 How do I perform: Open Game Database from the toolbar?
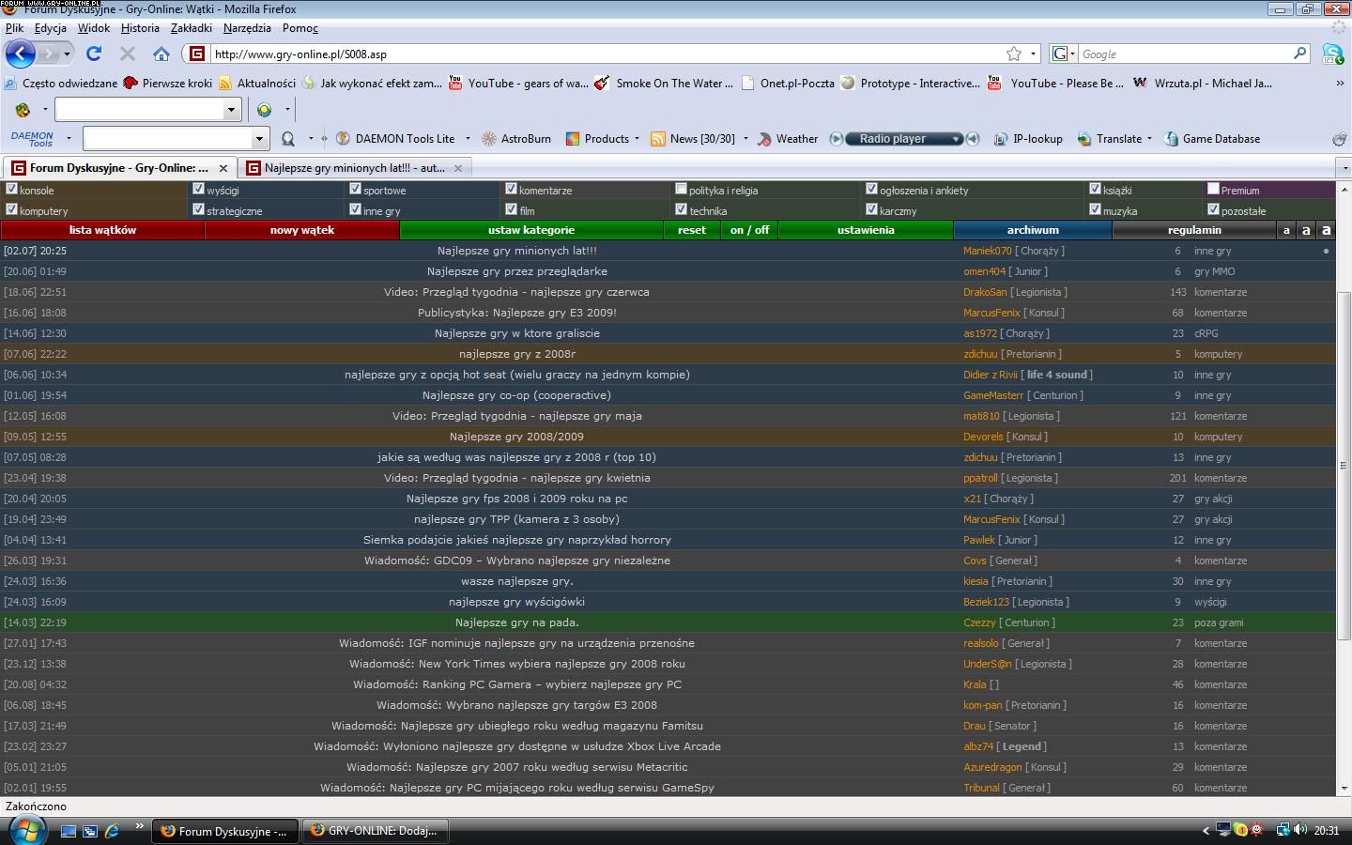1171,139
